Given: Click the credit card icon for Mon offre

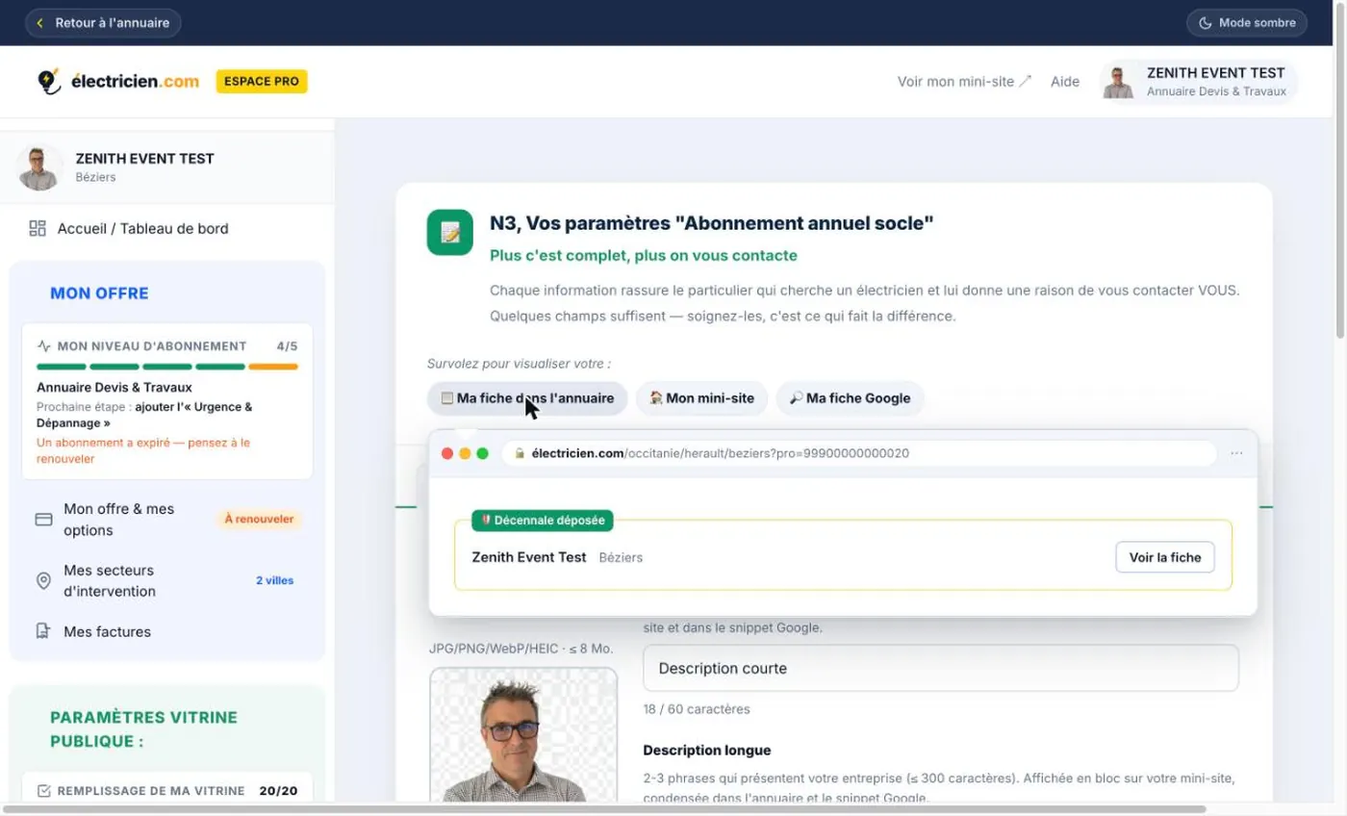Looking at the screenshot, I should [43, 520].
